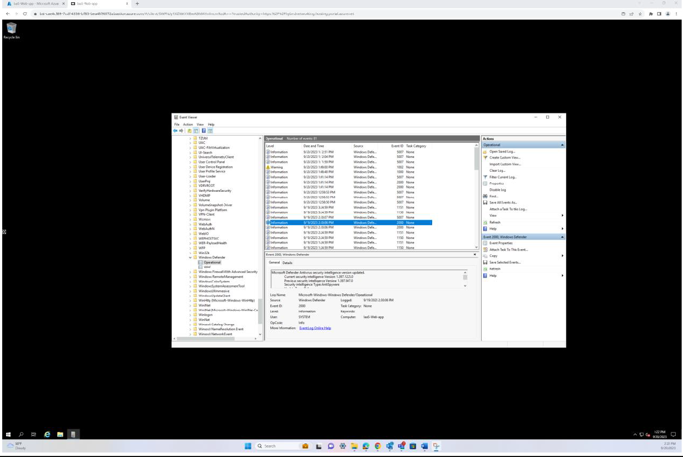Screen dimensions: 683x457
Task: Open the Action menu
Action: [187, 125]
